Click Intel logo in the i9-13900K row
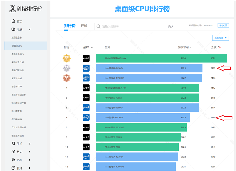This screenshot has height=171, width=236. (x=86, y=108)
